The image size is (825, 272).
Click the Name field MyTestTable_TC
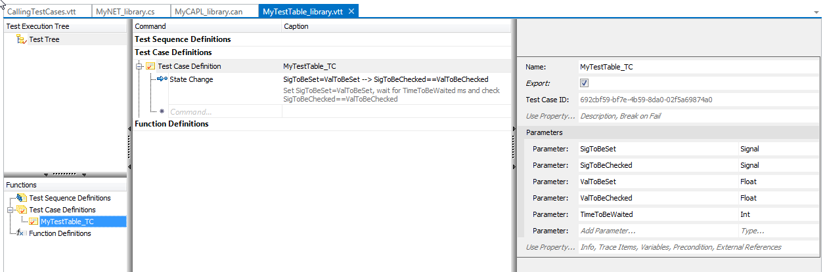[657, 67]
